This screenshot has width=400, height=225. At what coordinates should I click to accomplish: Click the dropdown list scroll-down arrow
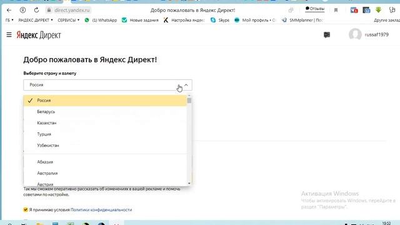pyautogui.click(x=189, y=183)
